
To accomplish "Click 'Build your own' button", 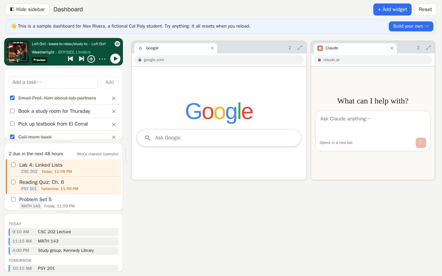I will pos(411,26).
